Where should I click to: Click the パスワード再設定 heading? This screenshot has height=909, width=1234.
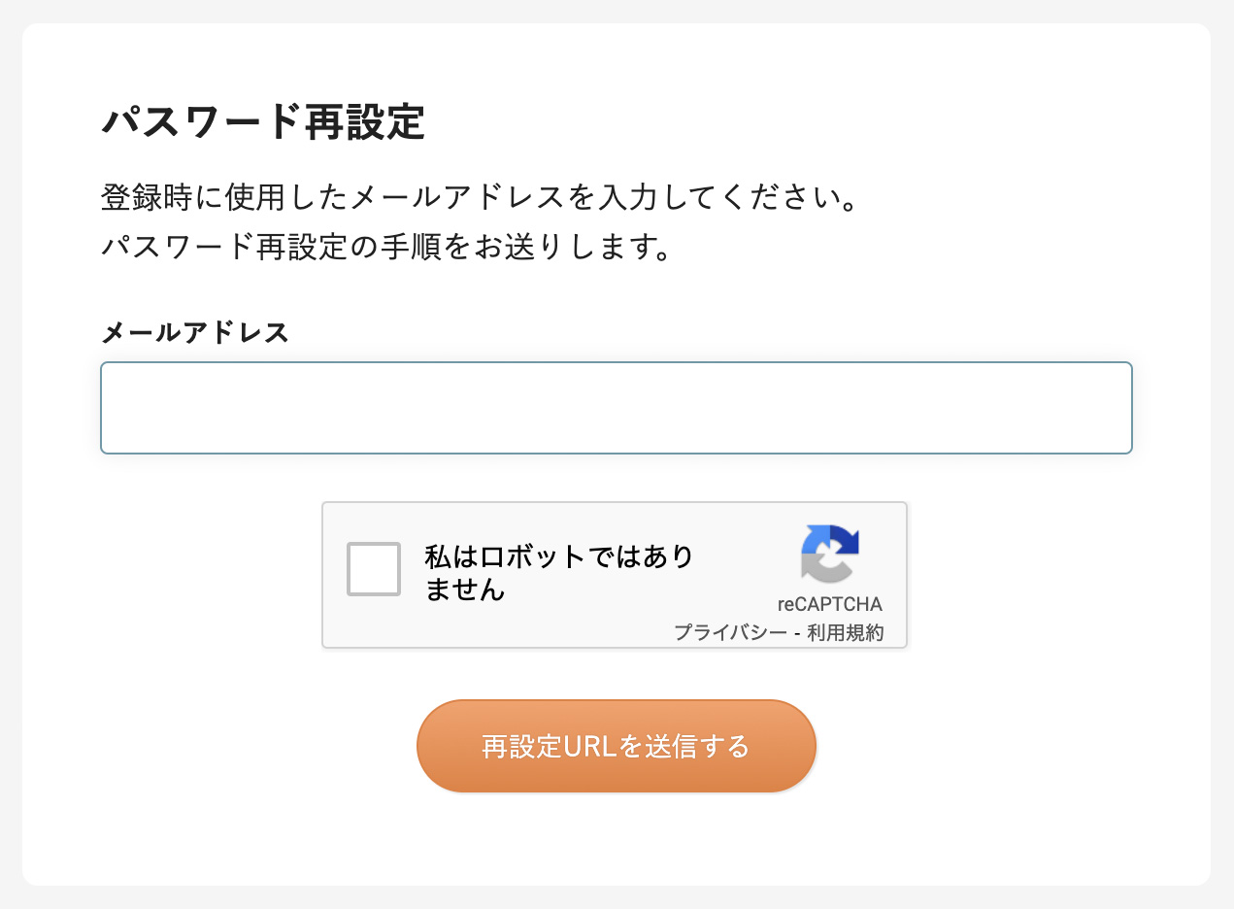pyautogui.click(x=263, y=123)
